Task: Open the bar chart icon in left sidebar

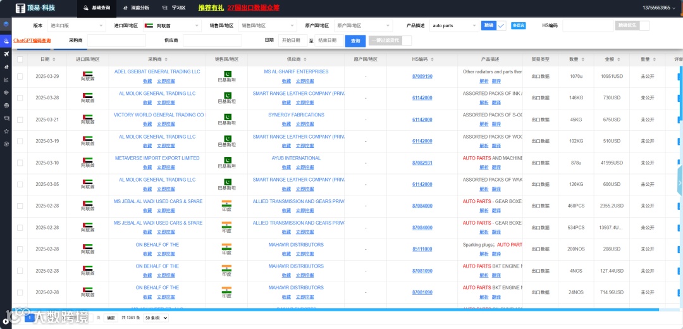Action: 6,80
